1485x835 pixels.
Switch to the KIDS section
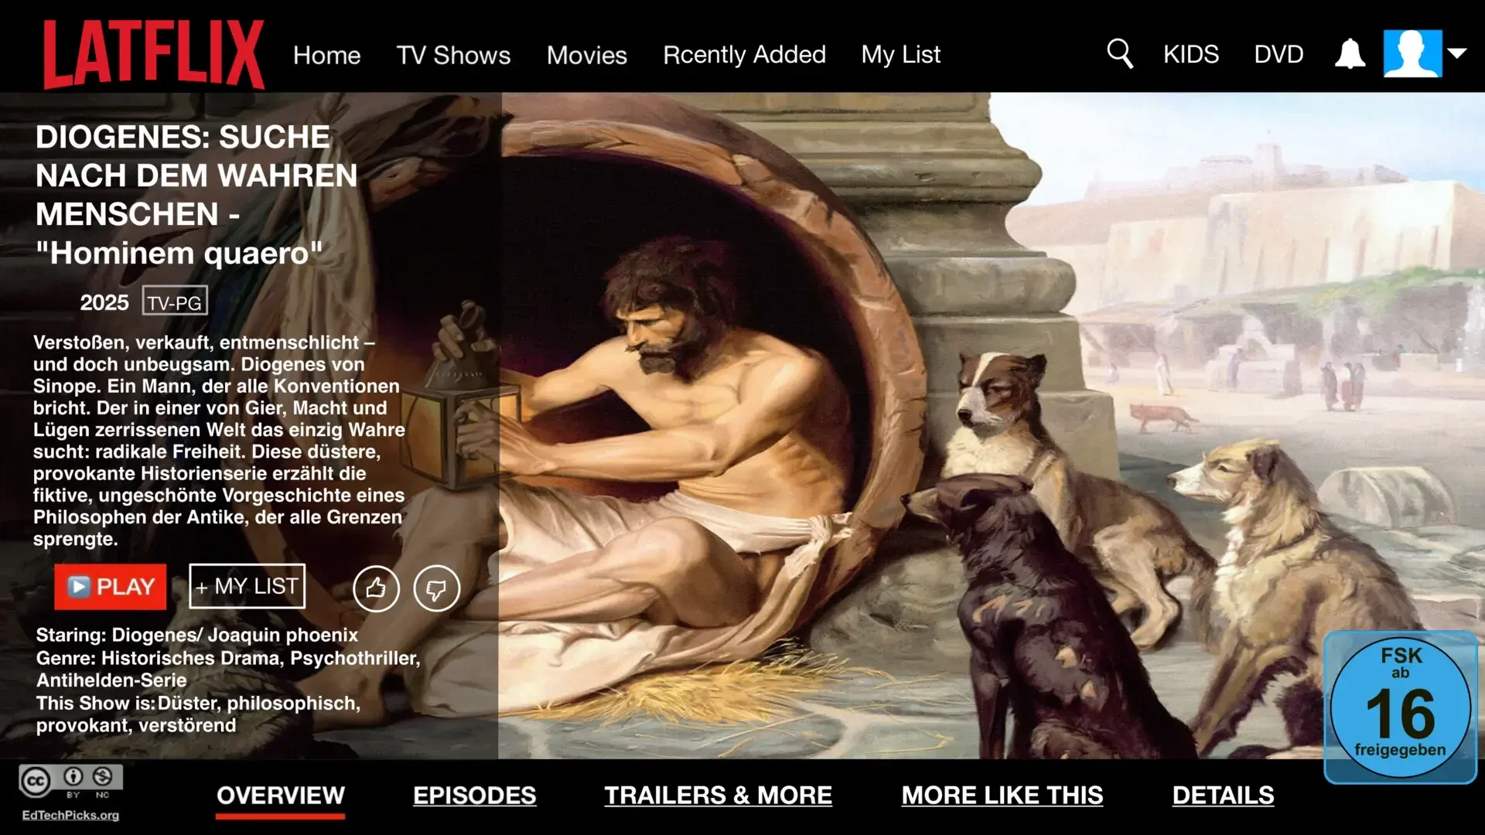click(1190, 54)
